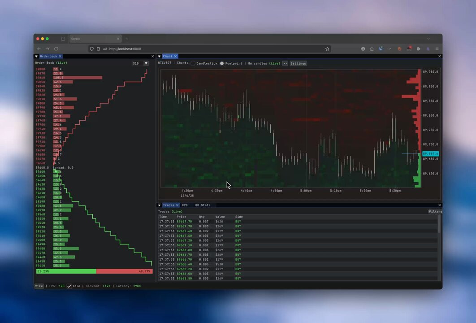Close the Trades dock panel
This screenshot has width=476, height=323.
pos(440,205)
